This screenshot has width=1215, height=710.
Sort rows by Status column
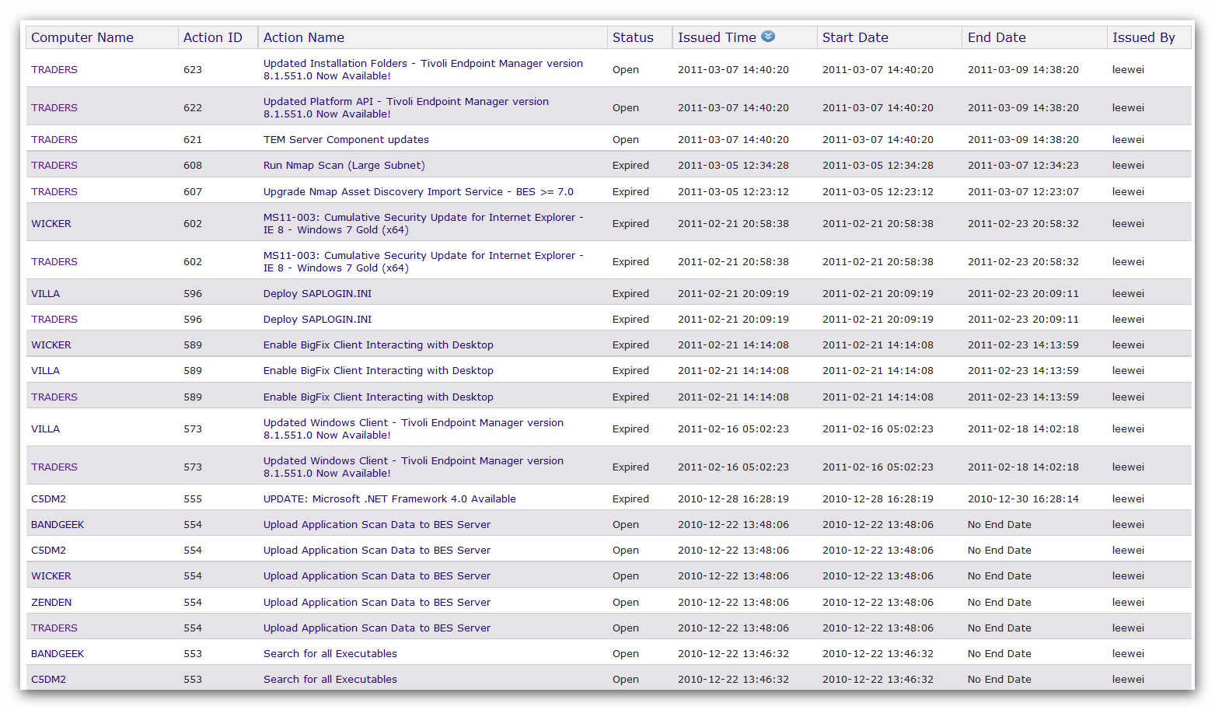pyautogui.click(x=633, y=37)
